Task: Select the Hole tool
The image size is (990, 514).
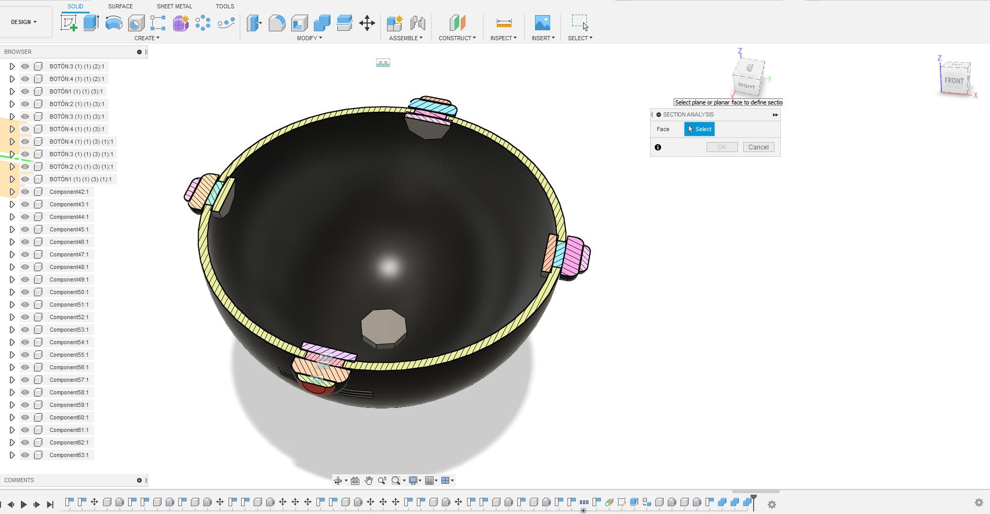Action: 136,23
